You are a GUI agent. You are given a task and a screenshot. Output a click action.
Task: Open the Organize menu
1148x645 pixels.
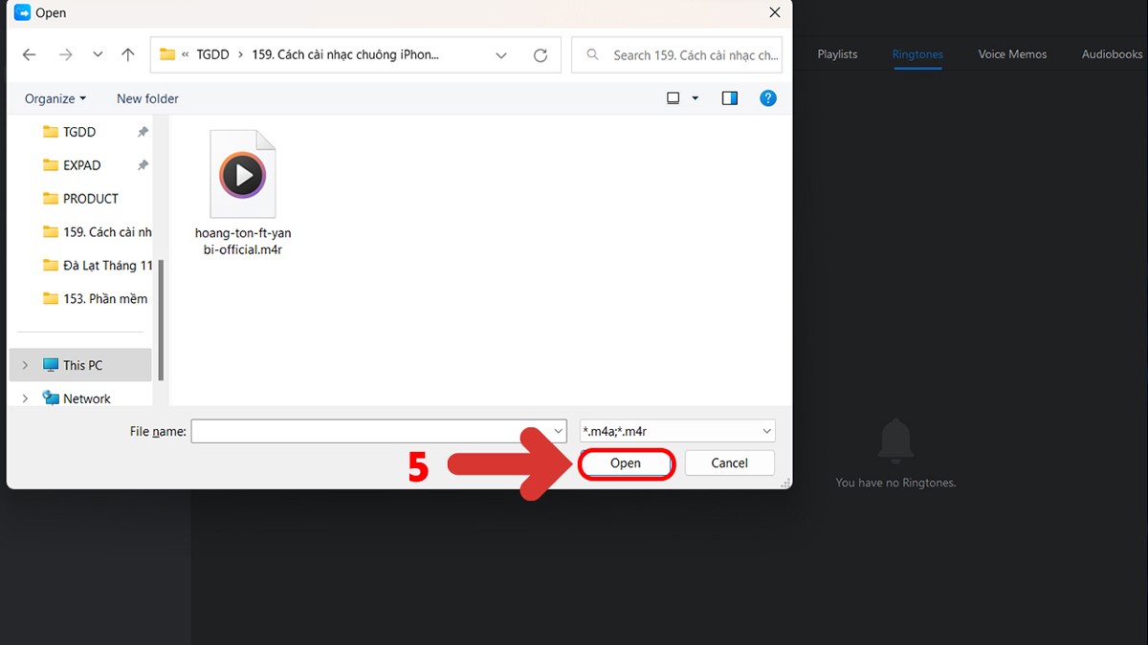(x=55, y=98)
